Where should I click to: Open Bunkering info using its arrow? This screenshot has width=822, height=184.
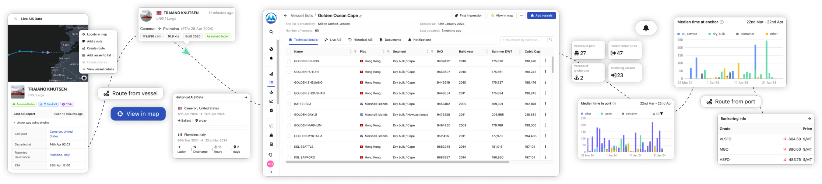pos(809,119)
